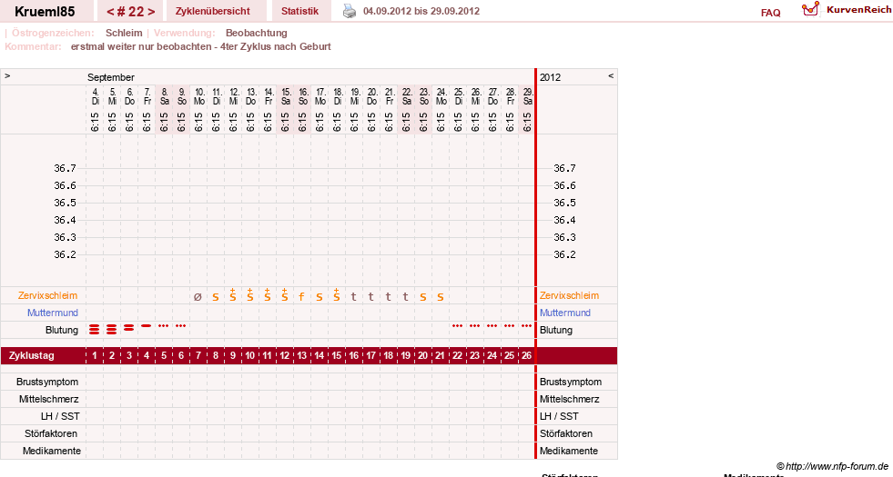
Task: Click the username Krueml85
Action: point(45,12)
